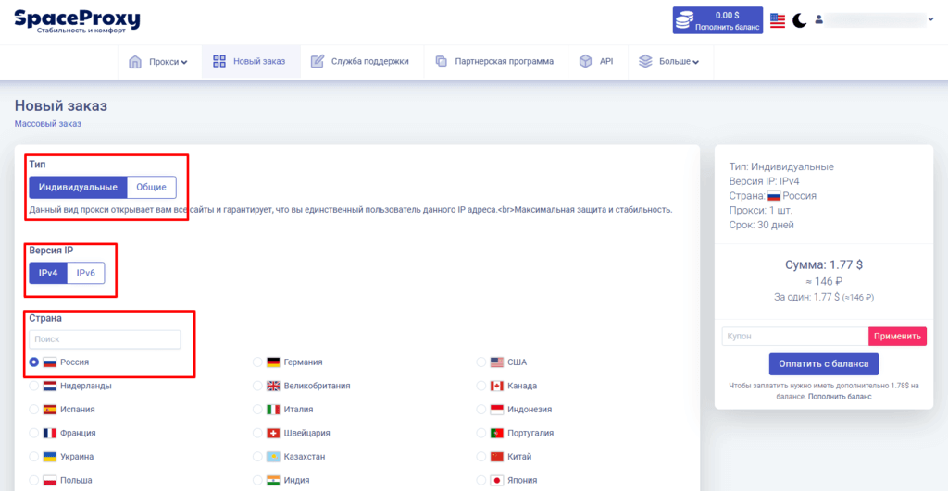Click the Купон coupon input field
This screenshot has height=491, width=948.
794,336
